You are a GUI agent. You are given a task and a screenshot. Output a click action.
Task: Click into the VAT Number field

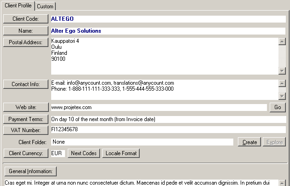tap(168, 130)
